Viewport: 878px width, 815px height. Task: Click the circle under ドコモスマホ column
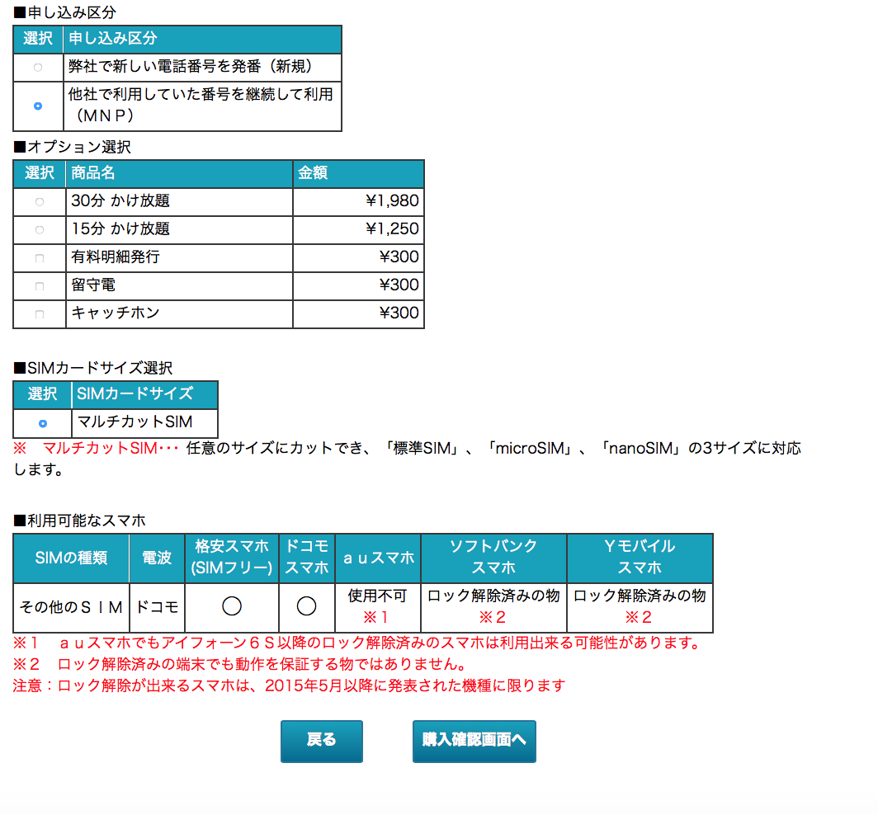tap(307, 606)
